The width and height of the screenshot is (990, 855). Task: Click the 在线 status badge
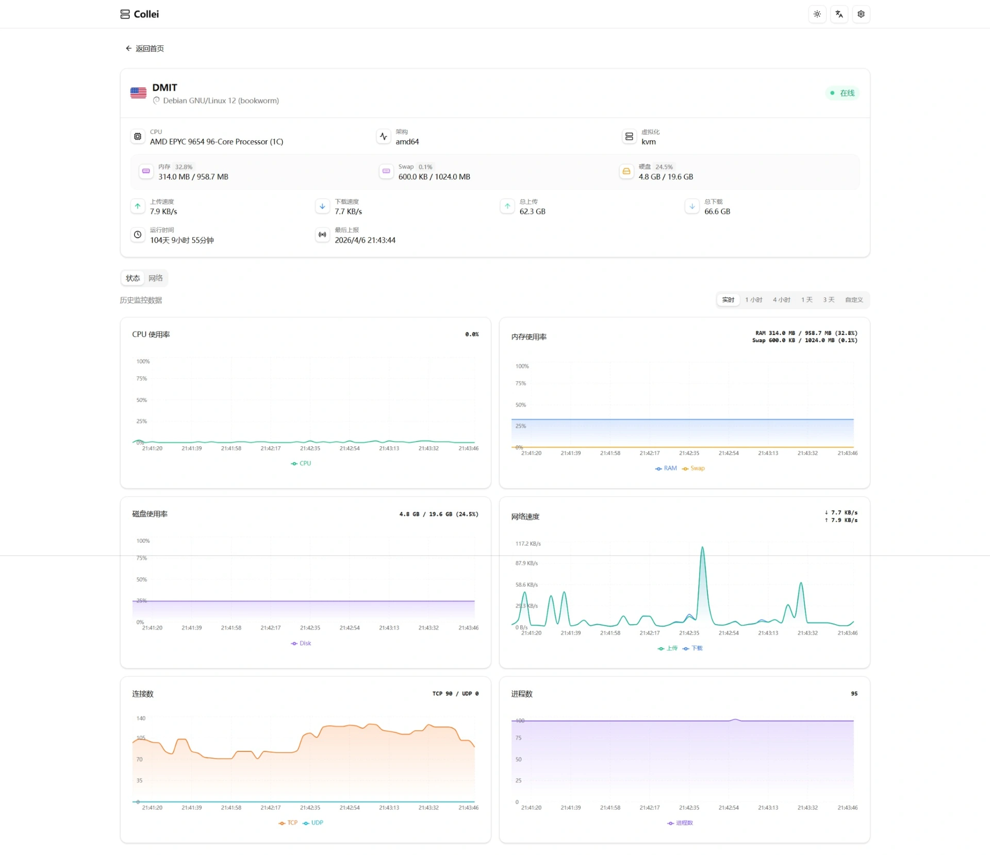841,93
